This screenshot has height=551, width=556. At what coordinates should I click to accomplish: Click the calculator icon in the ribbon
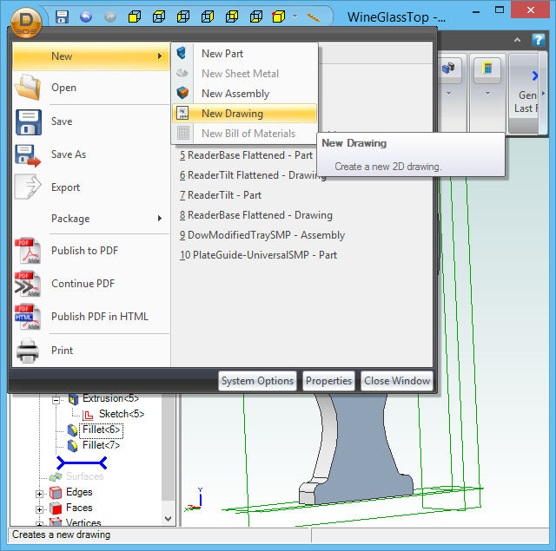click(487, 68)
